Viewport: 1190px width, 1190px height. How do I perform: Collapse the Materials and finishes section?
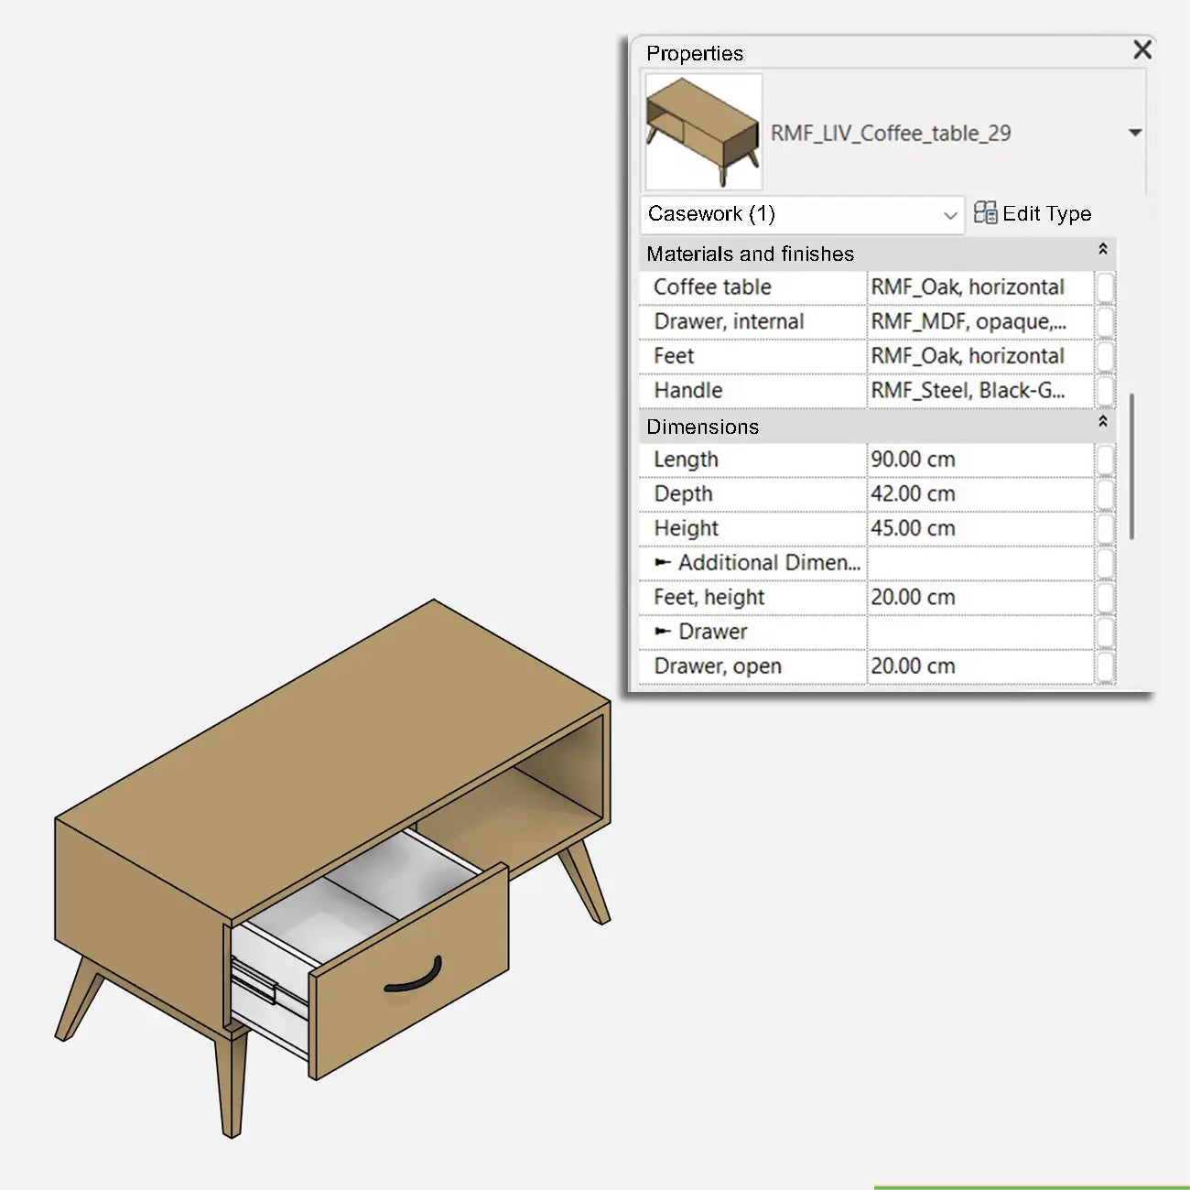pyautogui.click(x=1104, y=249)
